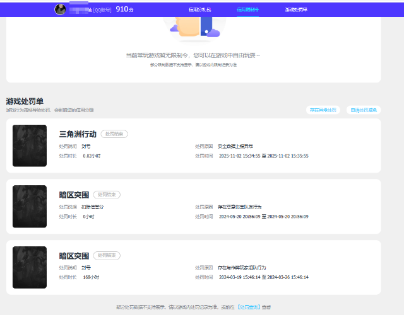Click the 游戏处罚单 section heading
The height and width of the screenshot is (315, 404).
pos(25,101)
